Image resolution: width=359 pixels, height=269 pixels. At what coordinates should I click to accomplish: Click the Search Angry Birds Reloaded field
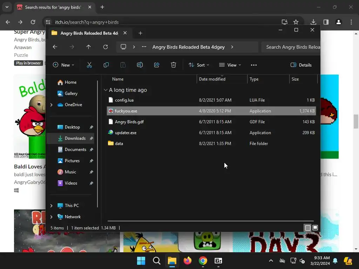pos(291,47)
